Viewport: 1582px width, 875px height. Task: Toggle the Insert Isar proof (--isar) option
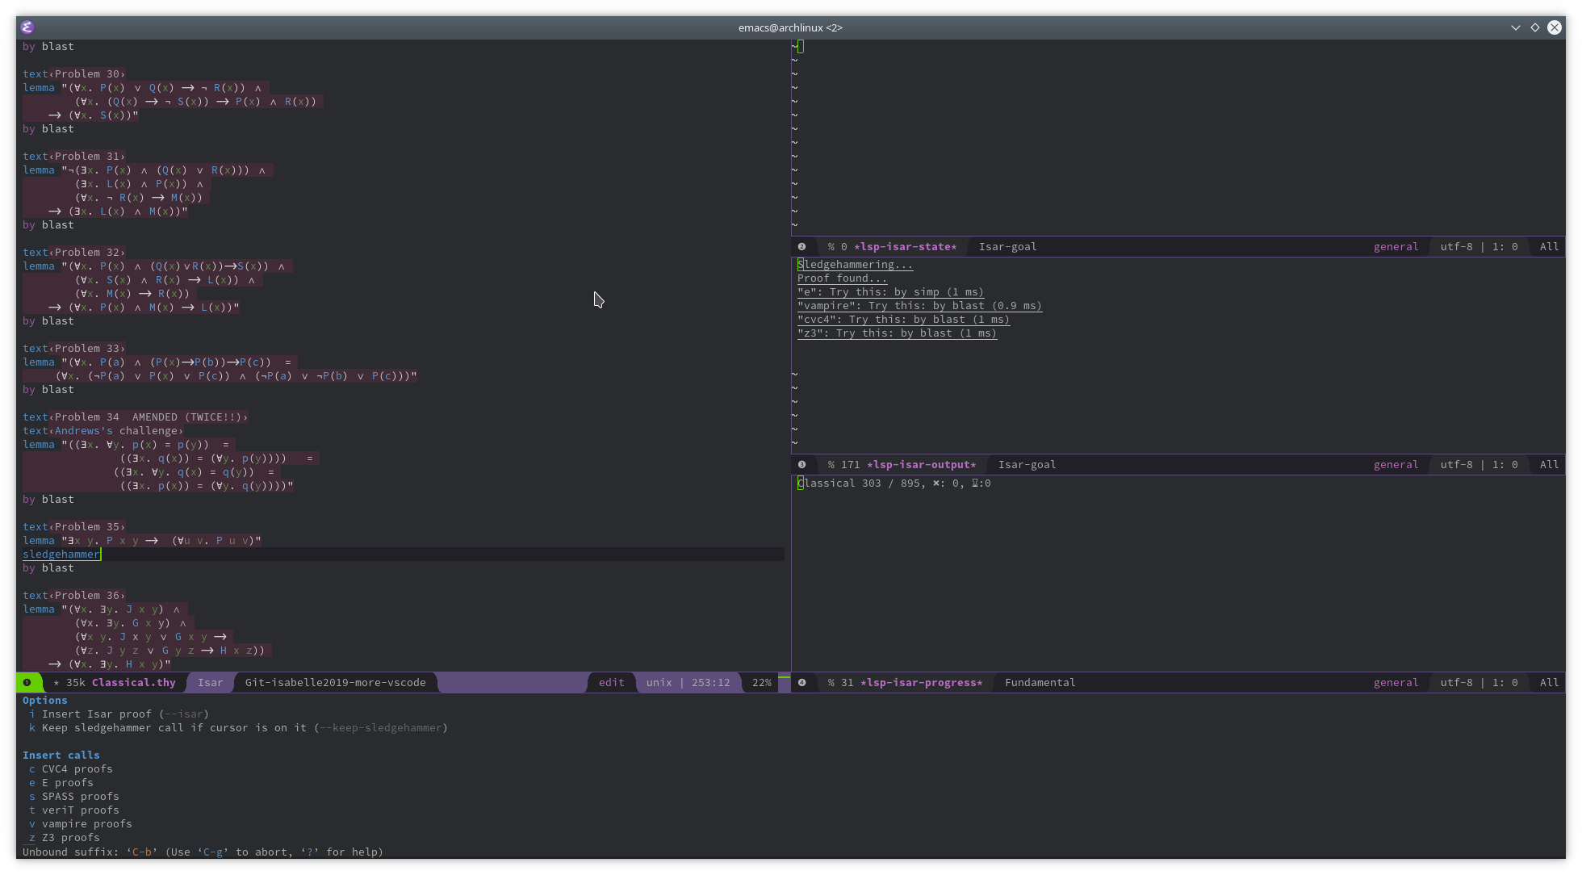pos(119,714)
